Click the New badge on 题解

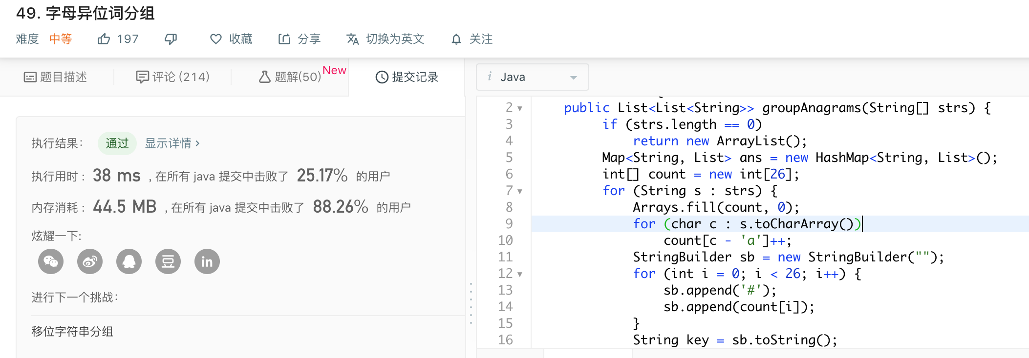point(334,70)
